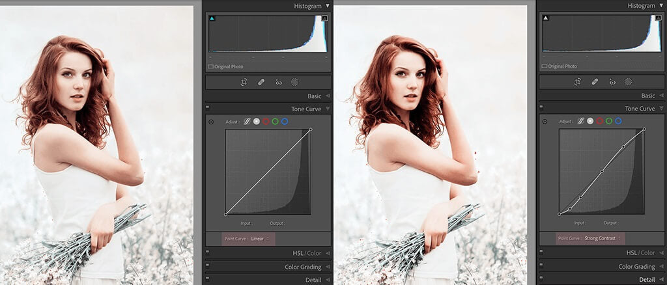Image resolution: width=667 pixels, height=285 pixels.
Task: Switch off HSL panel toggle, Strong Contrast side
Action: (x=541, y=251)
